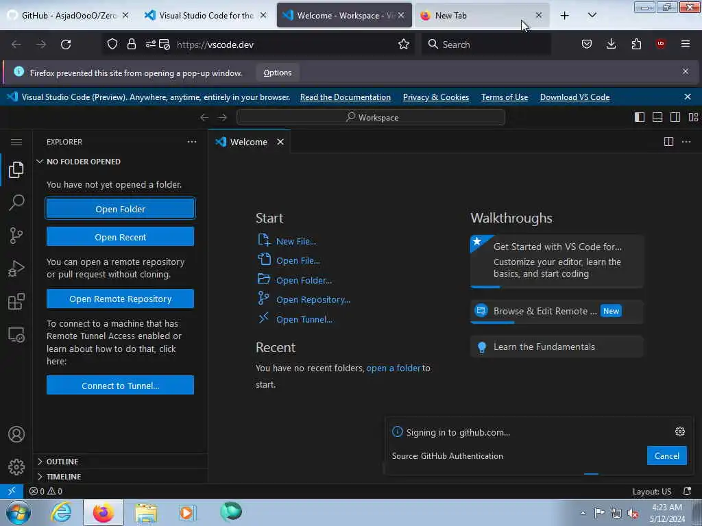Open the Accounts menu icon
702x526 pixels.
[16, 434]
